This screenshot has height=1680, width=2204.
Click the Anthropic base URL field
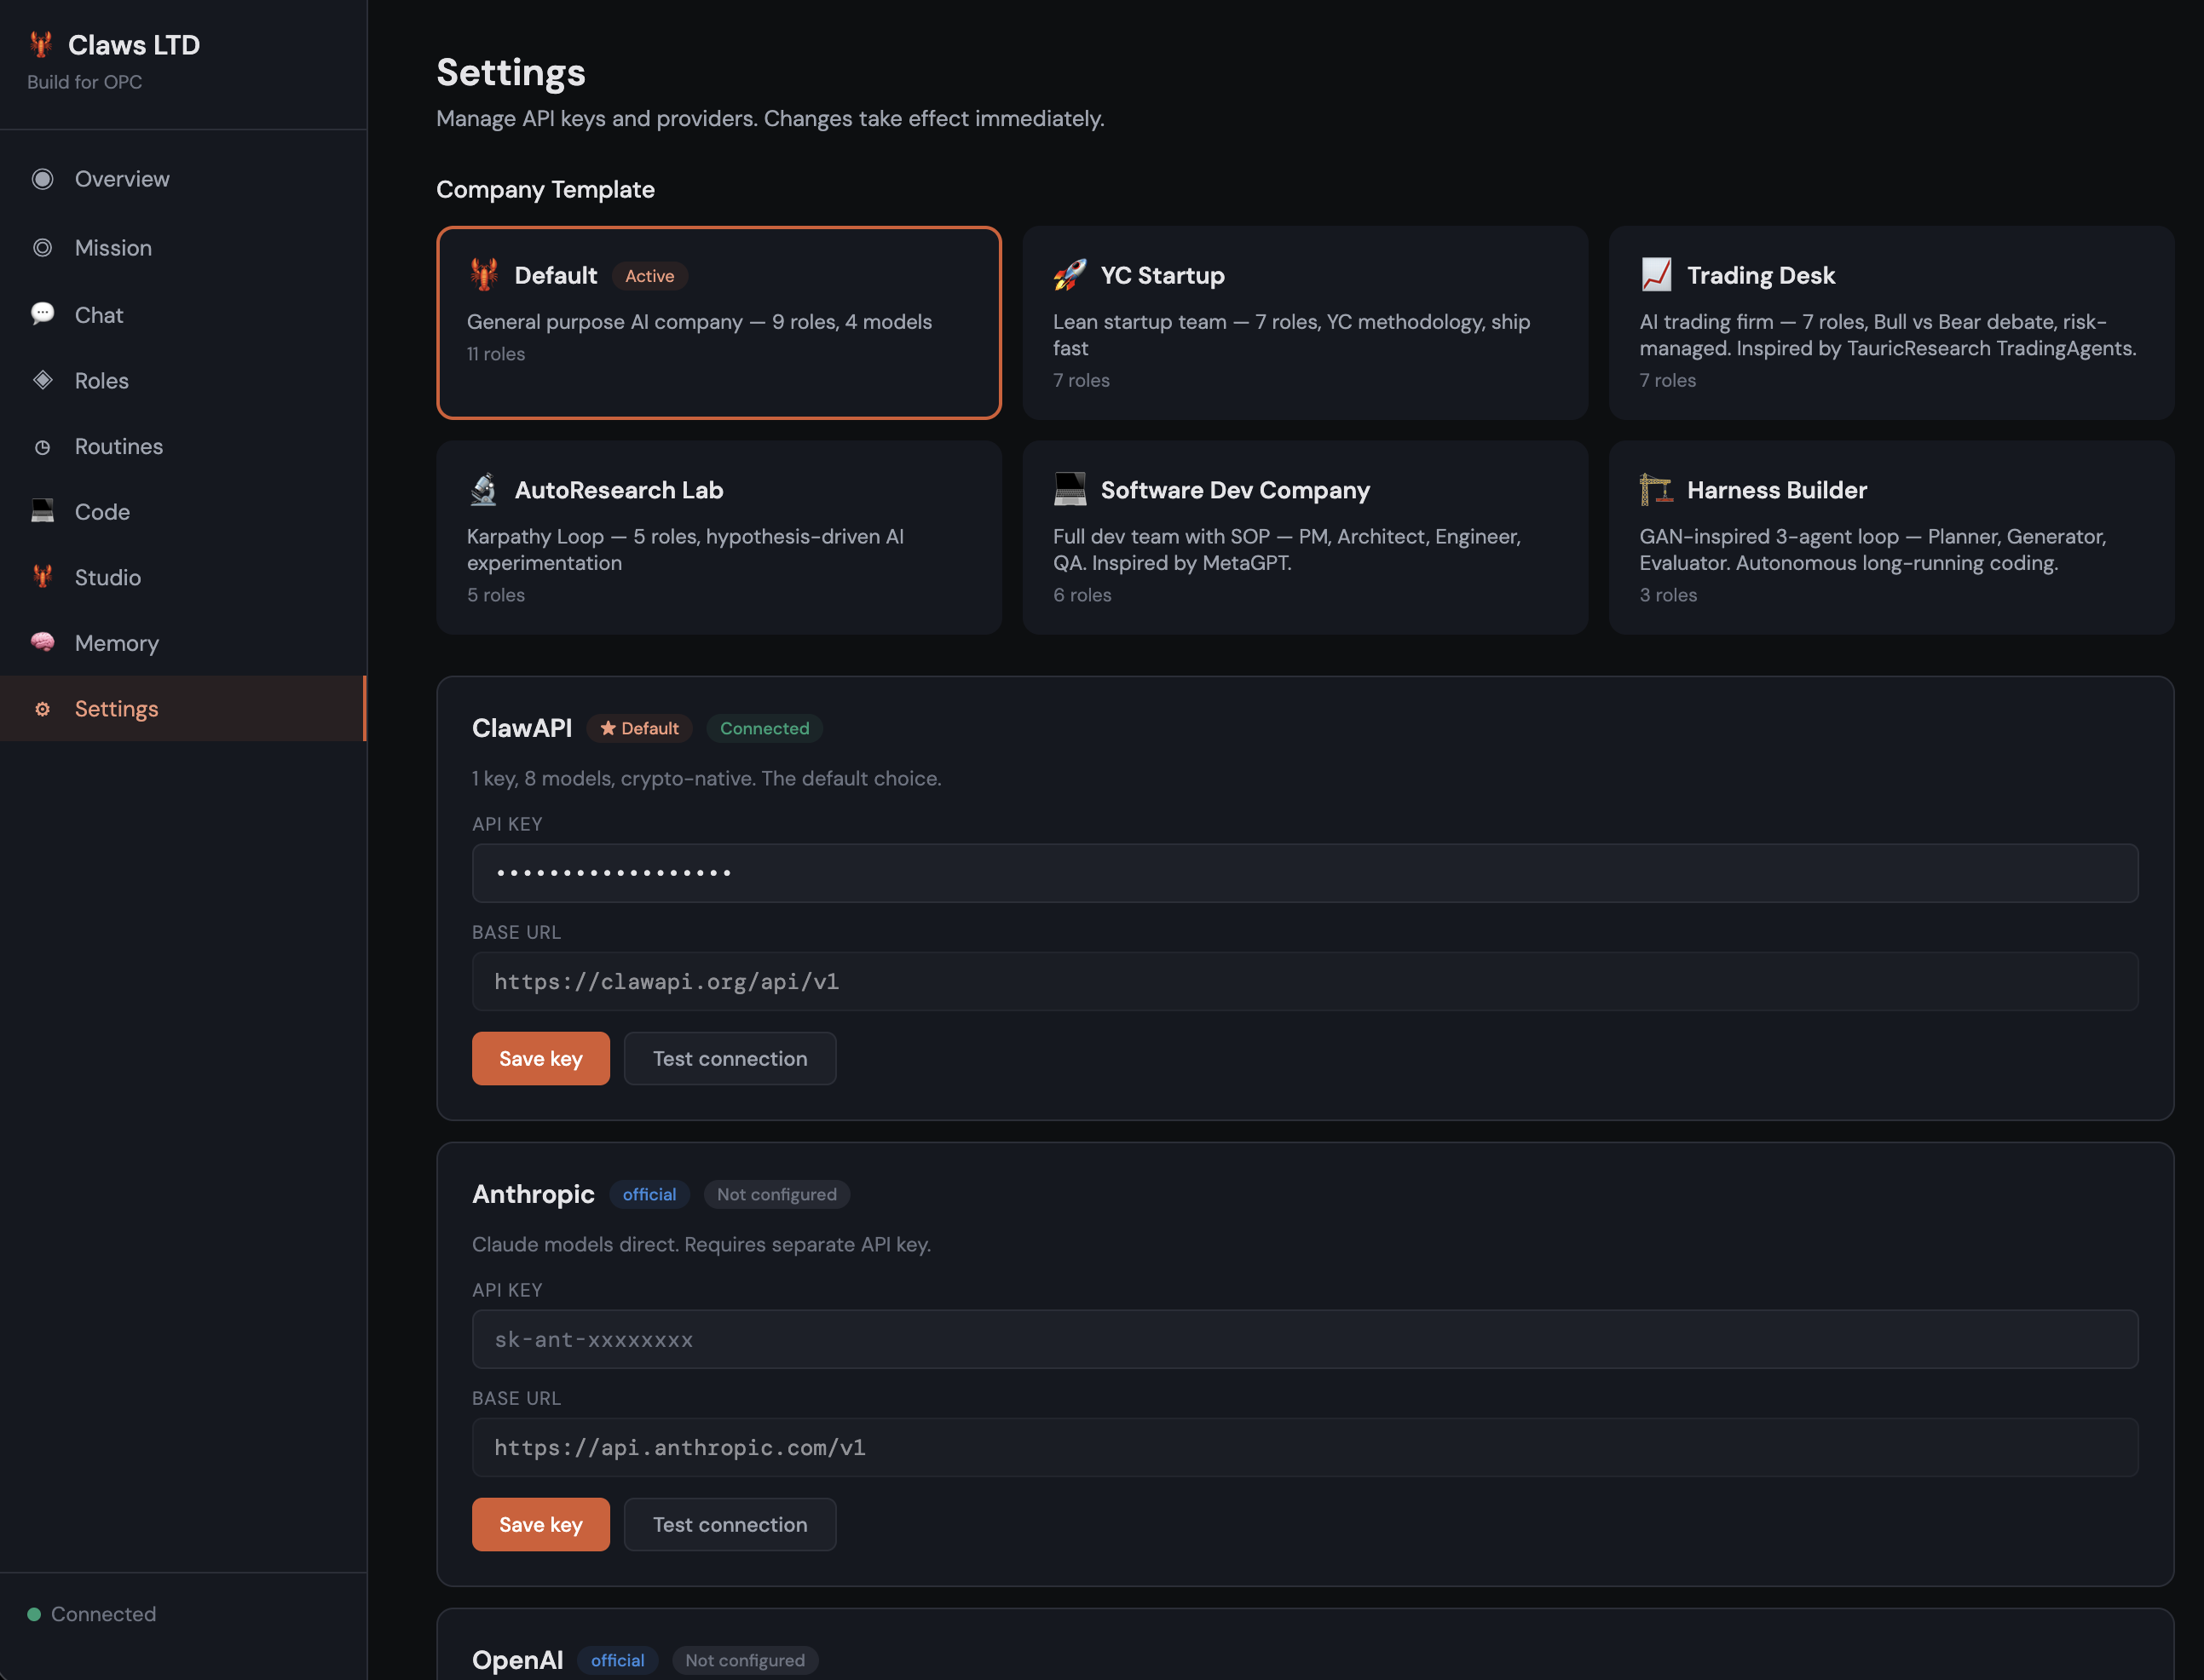(1305, 1448)
